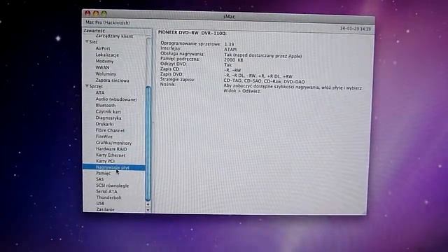Select Zasilanie entry
The width and height of the screenshot is (448, 252).
click(x=105, y=209)
